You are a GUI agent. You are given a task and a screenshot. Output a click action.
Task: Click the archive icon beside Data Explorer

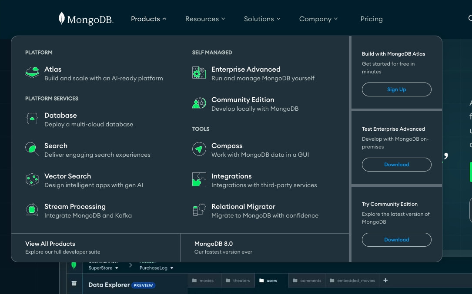tap(74, 284)
